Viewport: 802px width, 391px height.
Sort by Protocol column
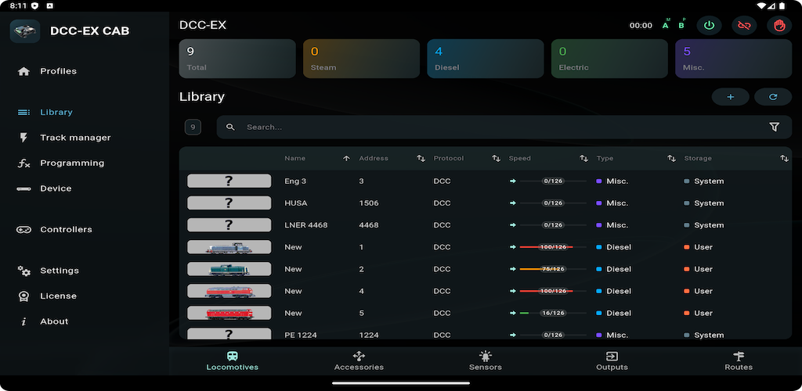(x=496, y=159)
